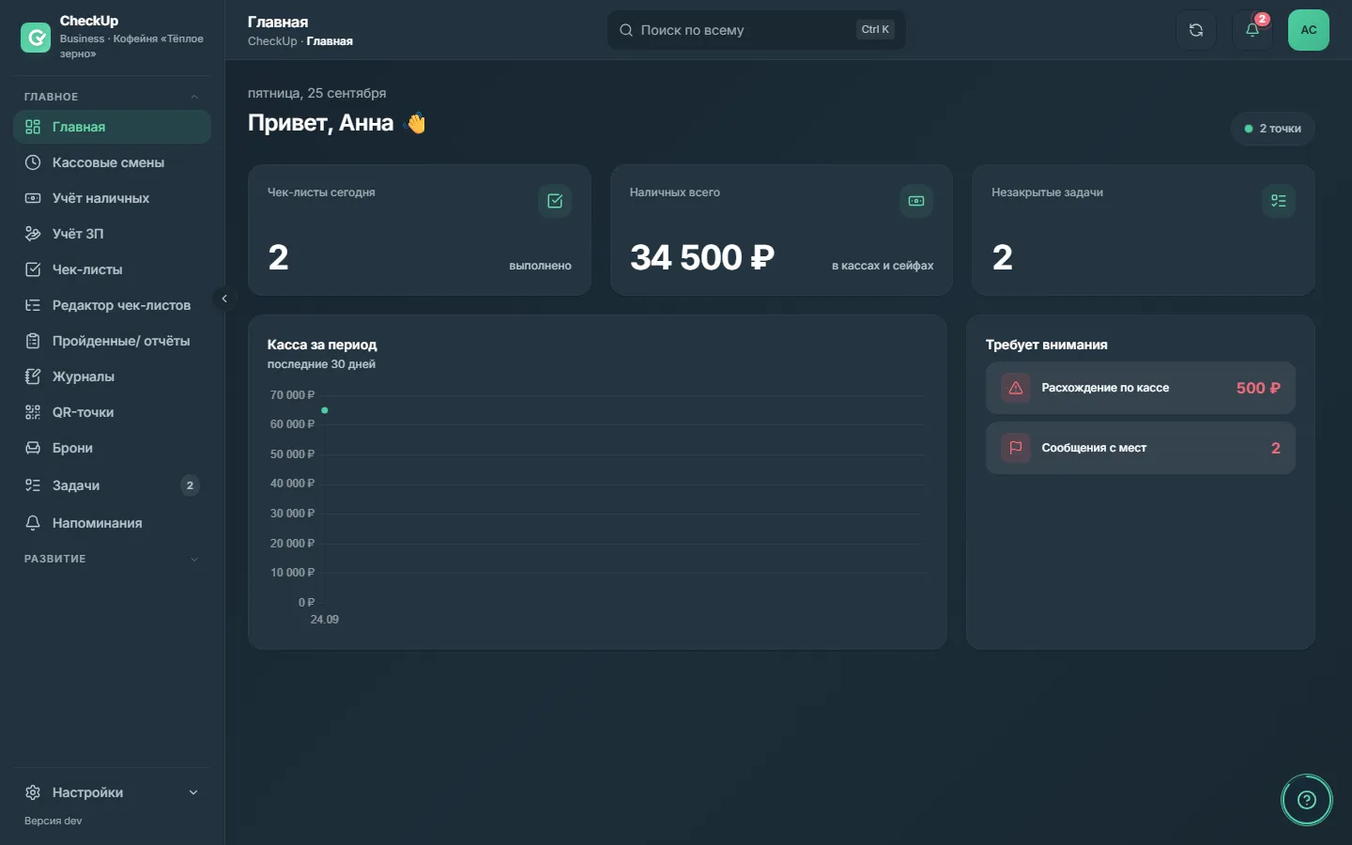Collapse the ГЛАВНОЕ sidebar section
This screenshot has height=845, width=1352.
(x=194, y=97)
